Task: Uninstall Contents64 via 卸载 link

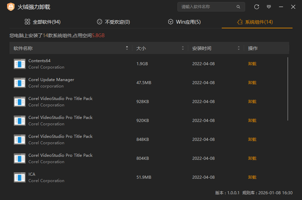Action: [x=252, y=64]
